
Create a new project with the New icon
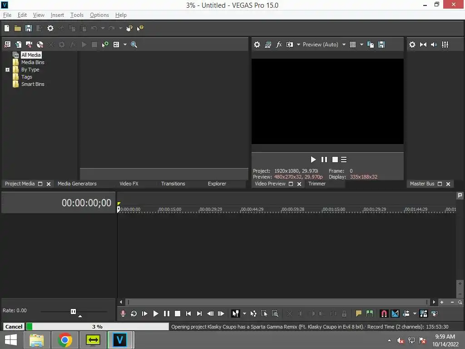[x=7, y=28]
